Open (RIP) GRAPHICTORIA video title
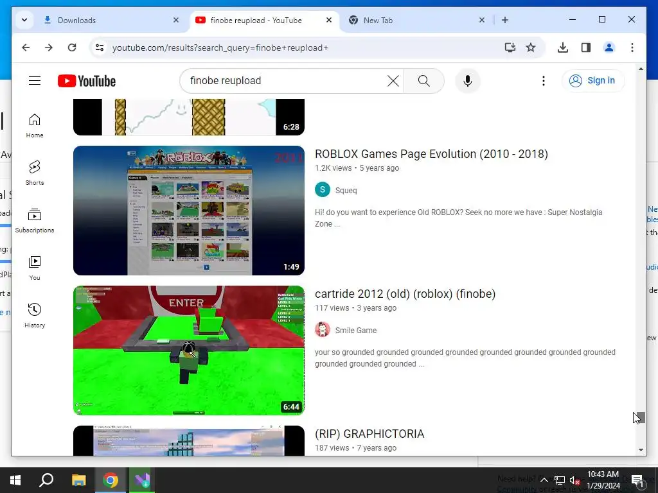Viewport: 658px width, 493px height. [x=369, y=434]
